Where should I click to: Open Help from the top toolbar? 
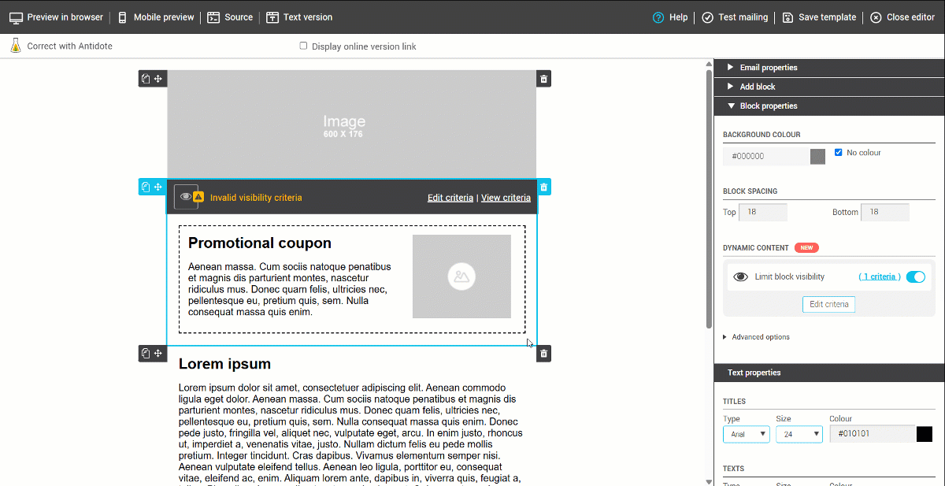[x=670, y=17]
